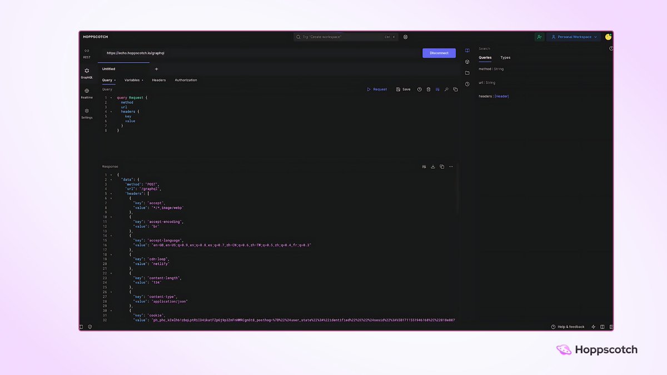Viewport: 667px width, 375px height.
Task: Show the documentation book icon panel
Action: tap(467, 51)
